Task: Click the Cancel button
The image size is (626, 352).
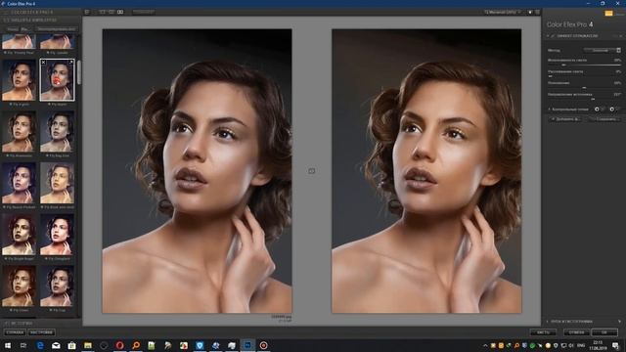Action: pyautogui.click(x=576, y=332)
